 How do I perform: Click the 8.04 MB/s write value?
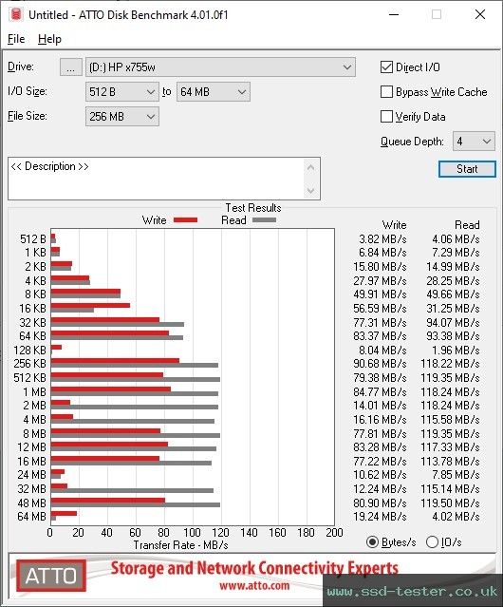[x=382, y=351]
